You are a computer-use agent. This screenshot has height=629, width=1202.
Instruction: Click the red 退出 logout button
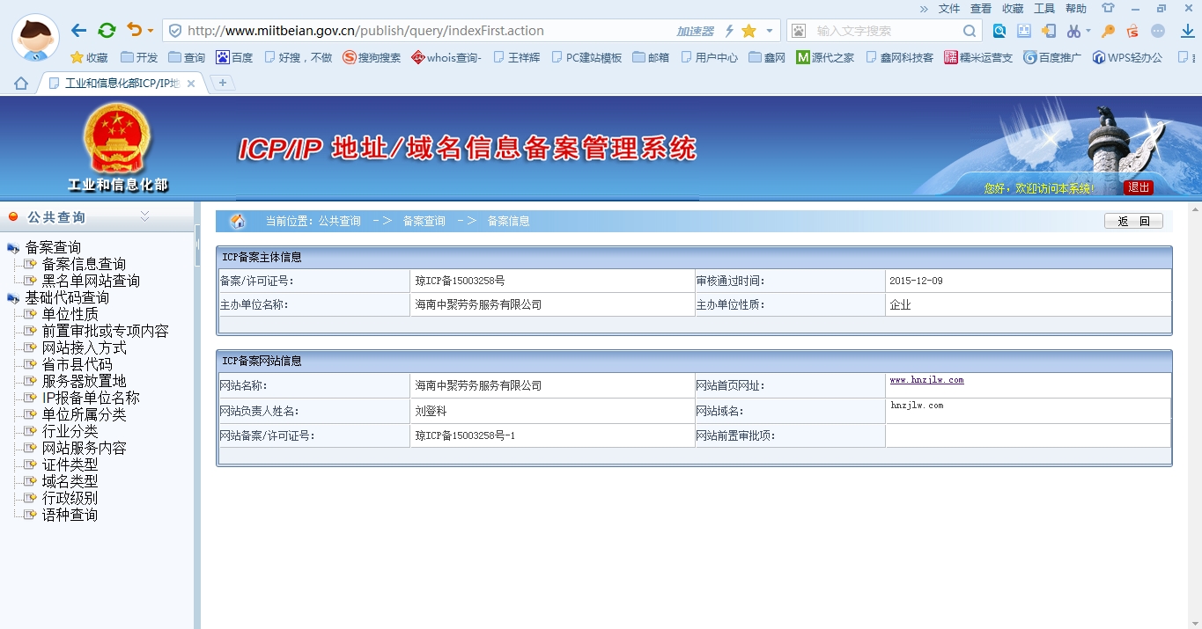point(1139,187)
